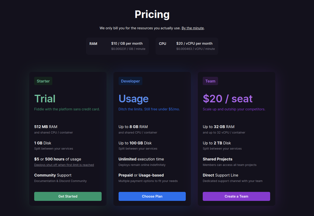Click 'Direct Support Line' feature text

(x=221, y=175)
